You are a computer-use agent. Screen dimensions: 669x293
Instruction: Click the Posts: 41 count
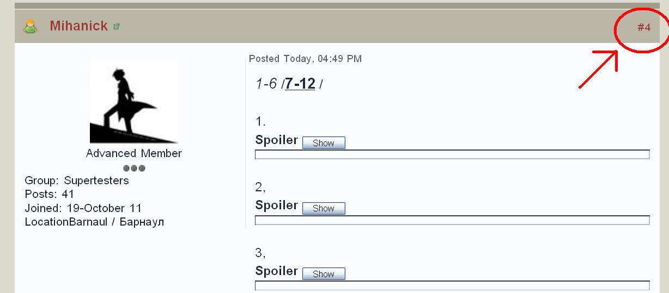tap(50, 194)
